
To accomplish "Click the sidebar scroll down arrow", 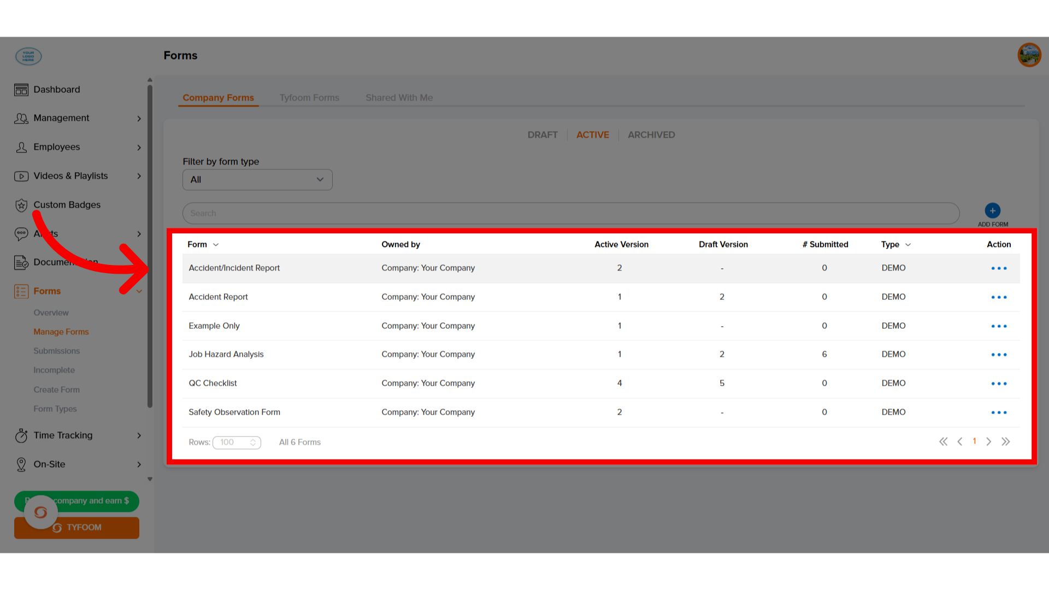I will (150, 479).
